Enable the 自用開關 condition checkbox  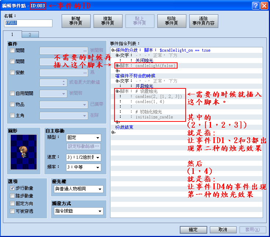pos(12,94)
